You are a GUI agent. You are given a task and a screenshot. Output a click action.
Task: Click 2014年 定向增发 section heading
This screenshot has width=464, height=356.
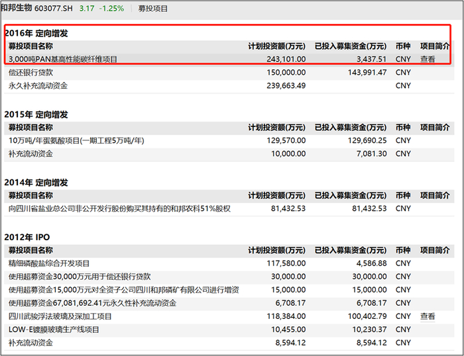tap(36, 183)
